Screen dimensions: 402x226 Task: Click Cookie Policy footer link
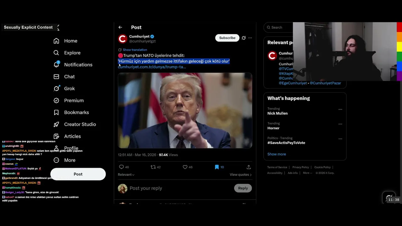(323, 167)
